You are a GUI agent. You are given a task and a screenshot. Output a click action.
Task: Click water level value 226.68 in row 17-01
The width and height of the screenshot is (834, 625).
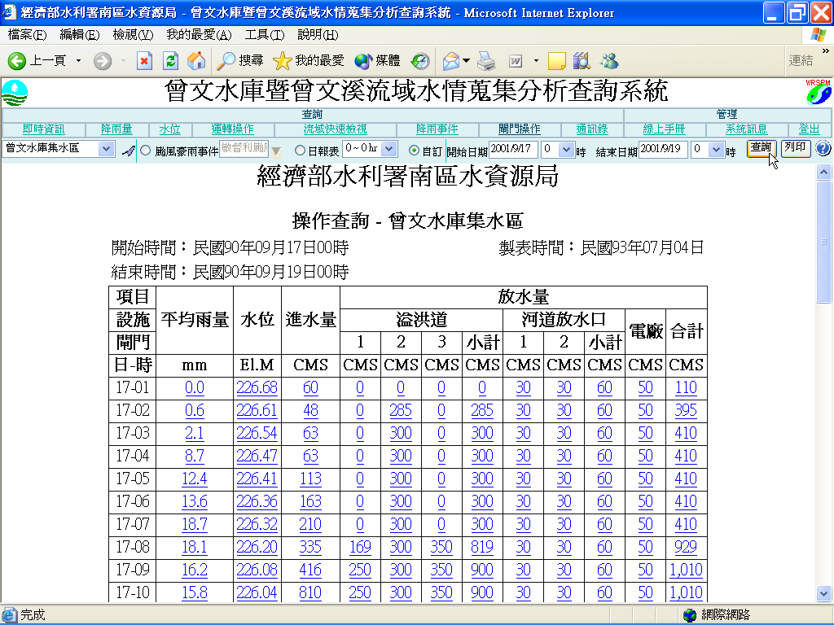click(257, 387)
